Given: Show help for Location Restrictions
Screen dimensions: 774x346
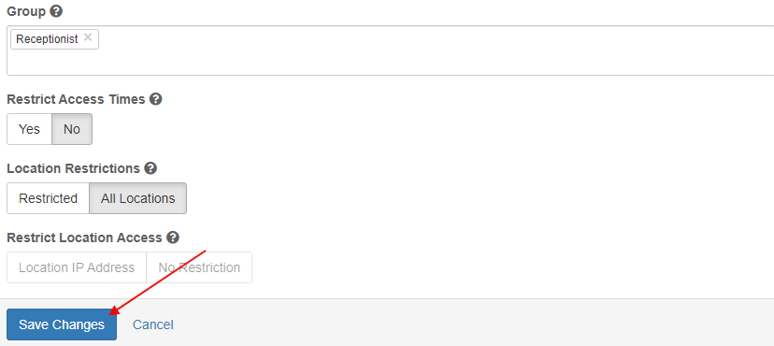Looking at the screenshot, I should (151, 168).
